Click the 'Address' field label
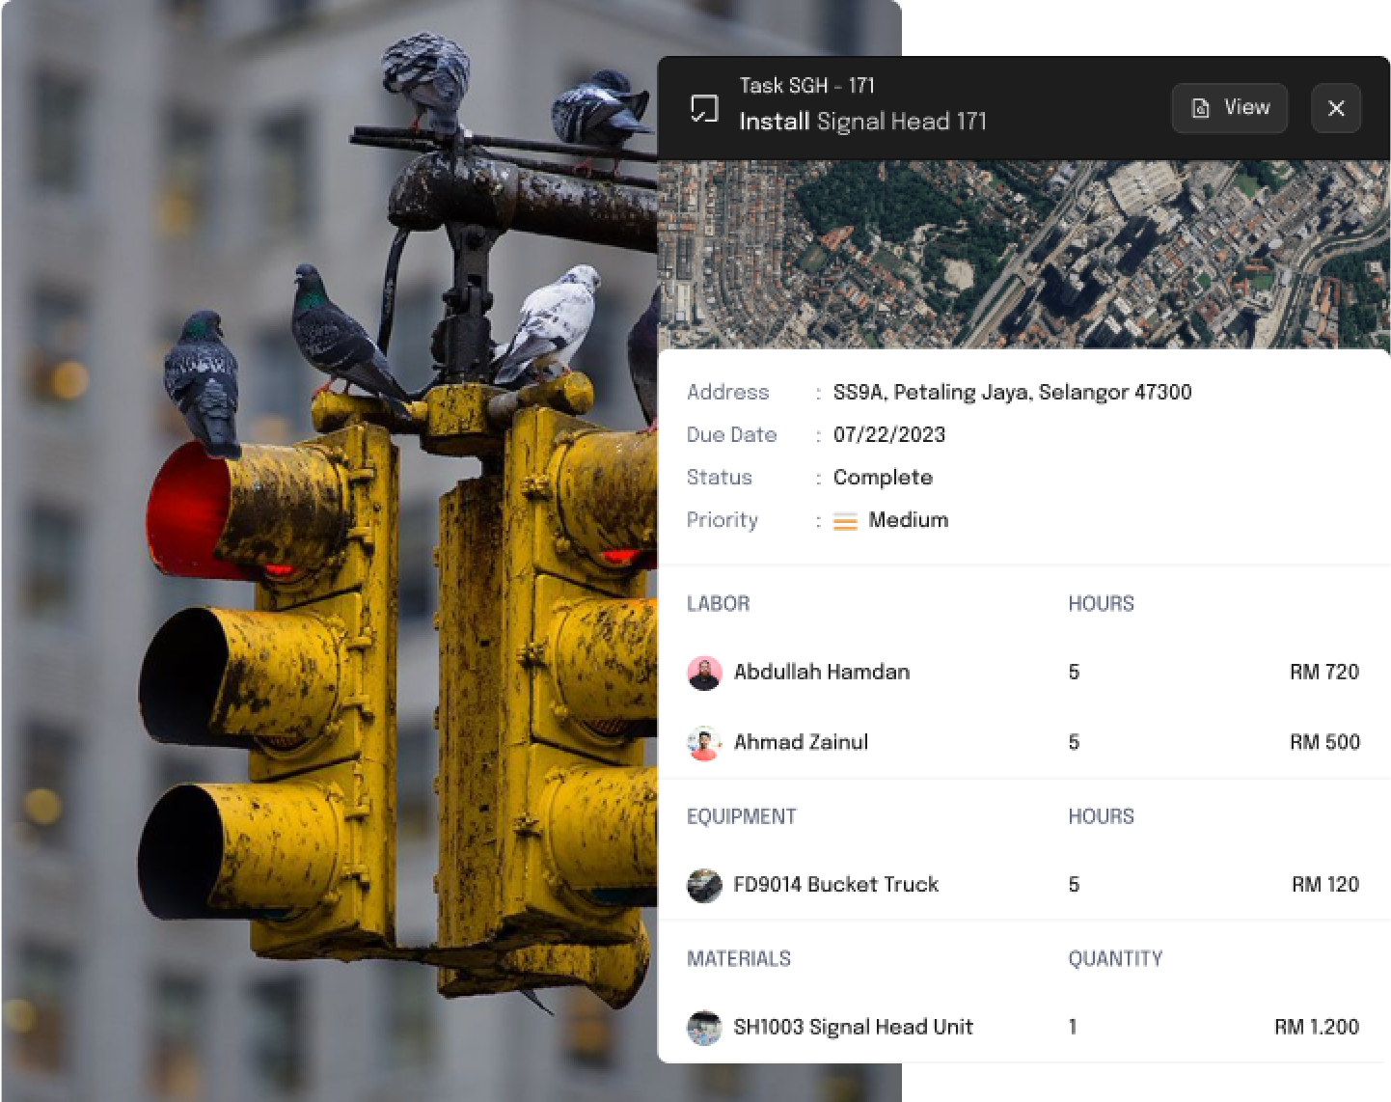 click(727, 393)
